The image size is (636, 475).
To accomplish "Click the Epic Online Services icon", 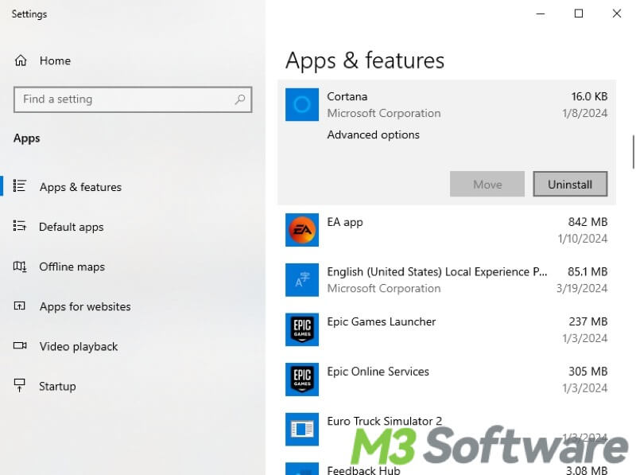I will (302, 380).
